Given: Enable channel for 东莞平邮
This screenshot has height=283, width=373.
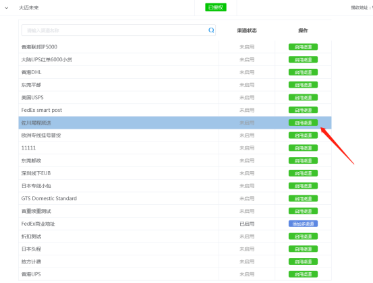Looking at the screenshot, I should tap(303, 85).
